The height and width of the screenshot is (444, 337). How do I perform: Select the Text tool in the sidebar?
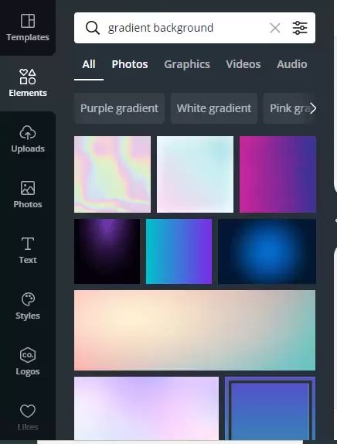point(28,251)
